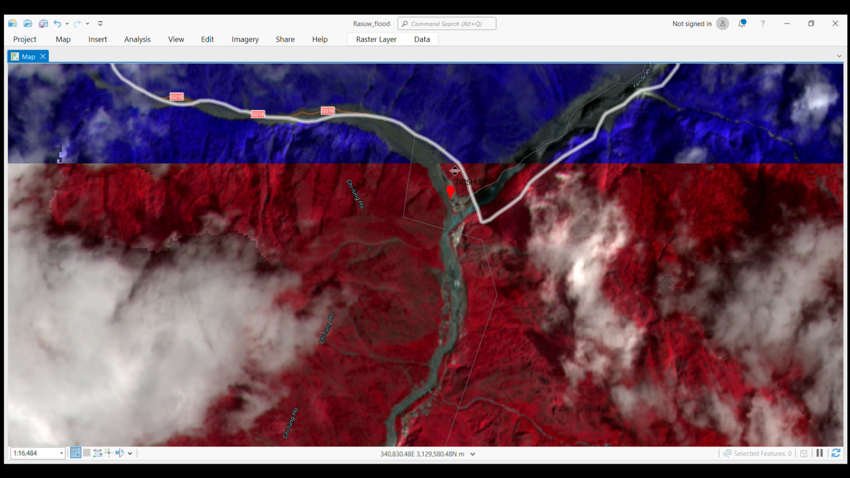Image resolution: width=850 pixels, height=478 pixels.
Task: Toggle the grid icon in status bar
Action: tap(87, 453)
